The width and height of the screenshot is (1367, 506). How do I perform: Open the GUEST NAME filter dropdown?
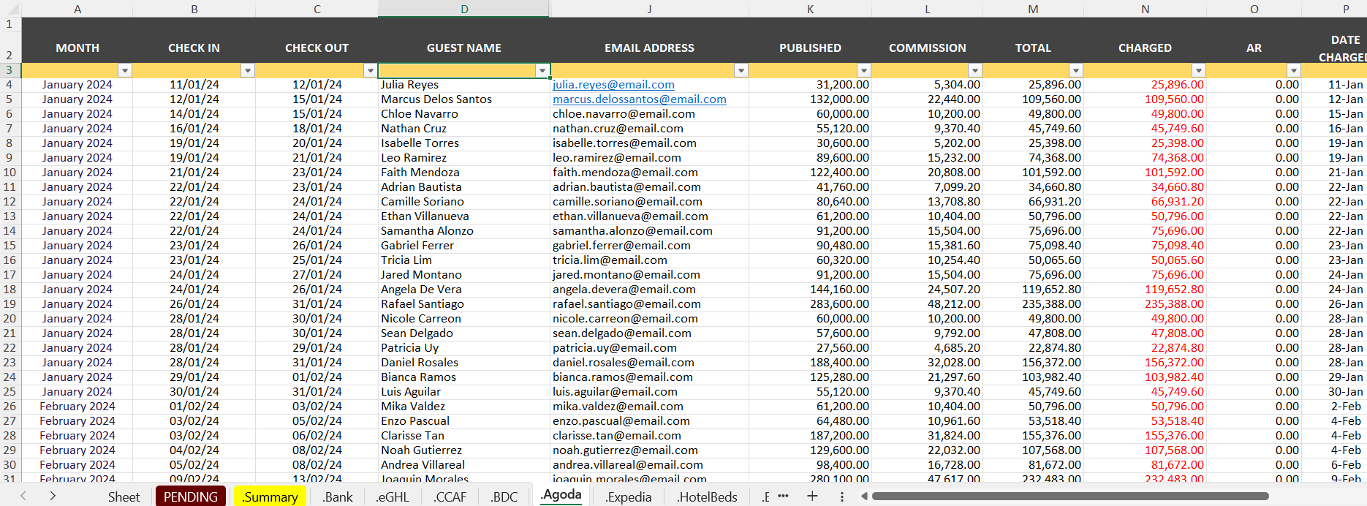pyautogui.click(x=542, y=71)
